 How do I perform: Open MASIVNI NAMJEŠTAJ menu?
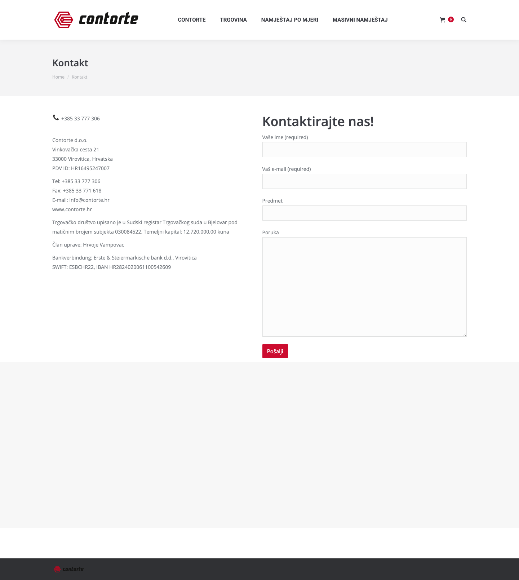360,20
